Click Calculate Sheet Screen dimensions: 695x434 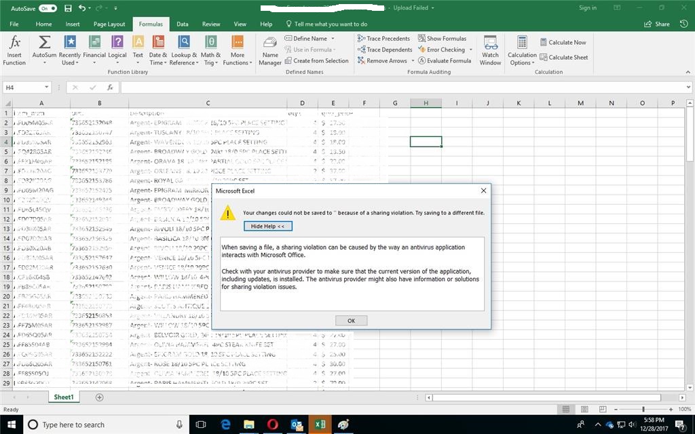(564, 57)
